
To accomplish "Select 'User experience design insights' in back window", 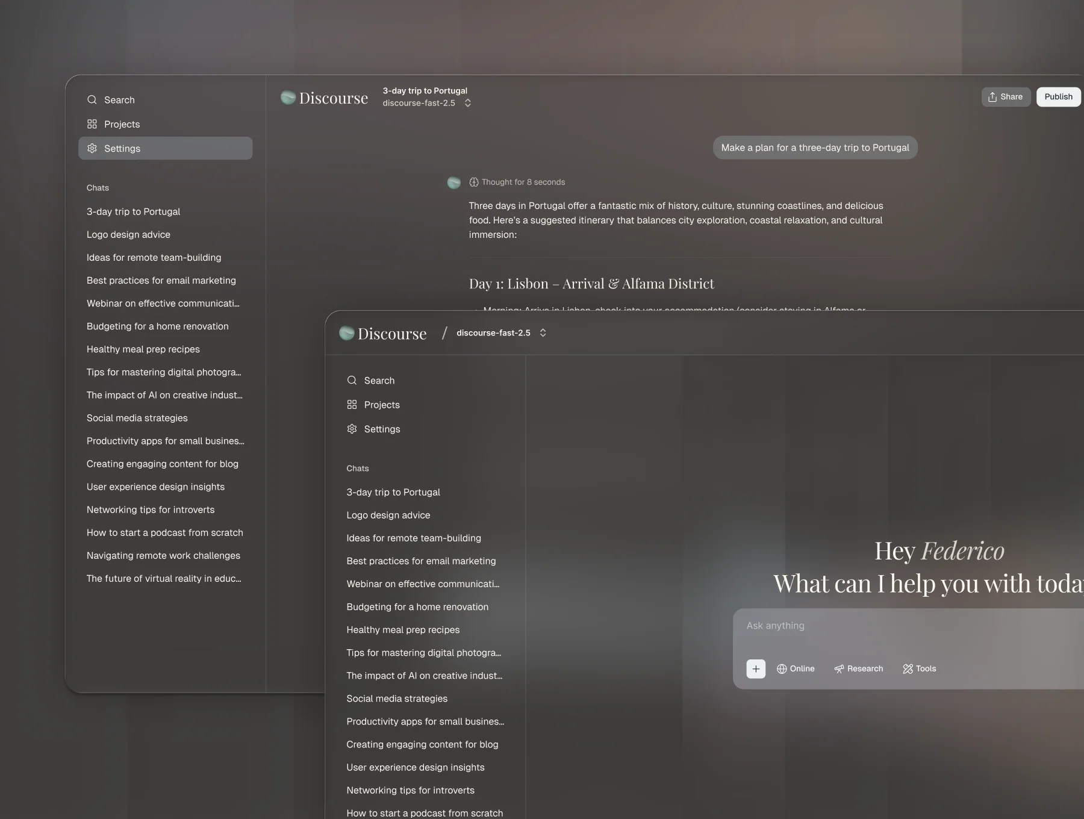I will coord(155,487).
